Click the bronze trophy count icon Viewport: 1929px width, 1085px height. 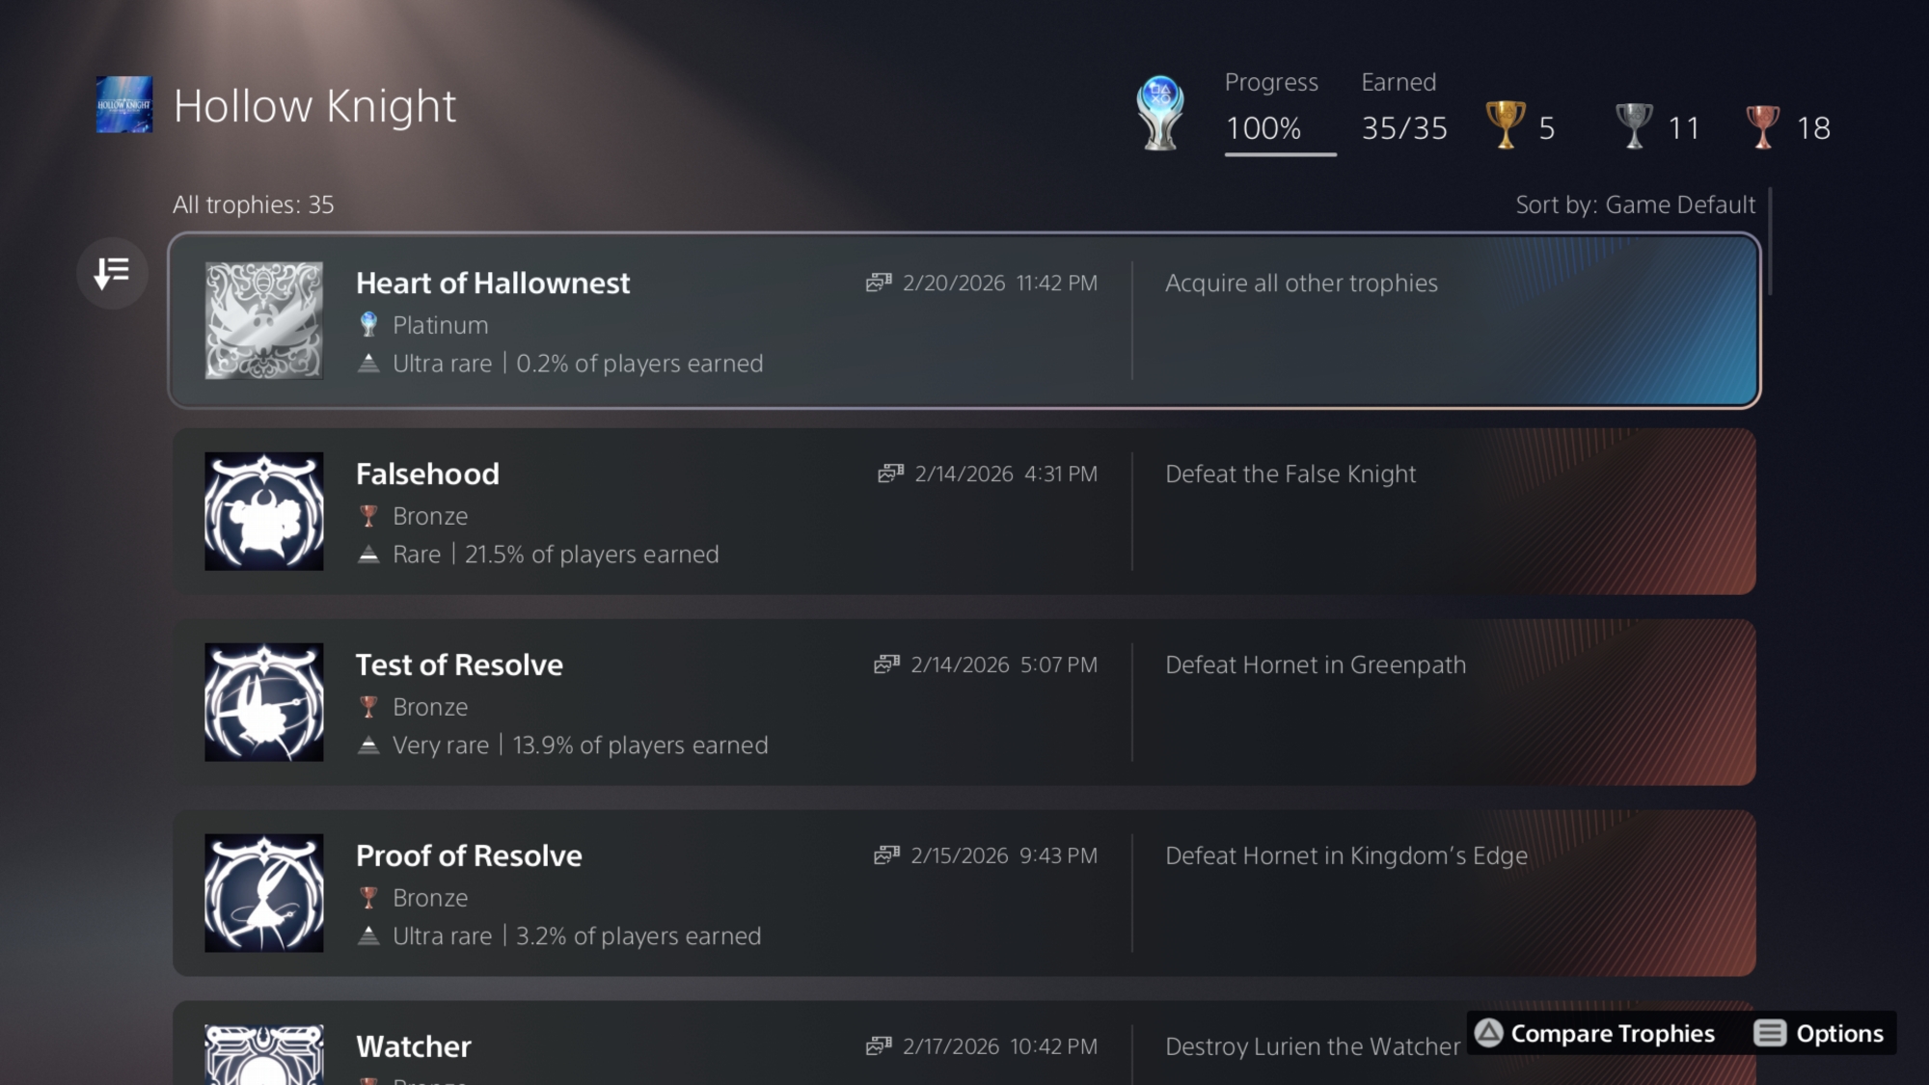click(1762, 126)
